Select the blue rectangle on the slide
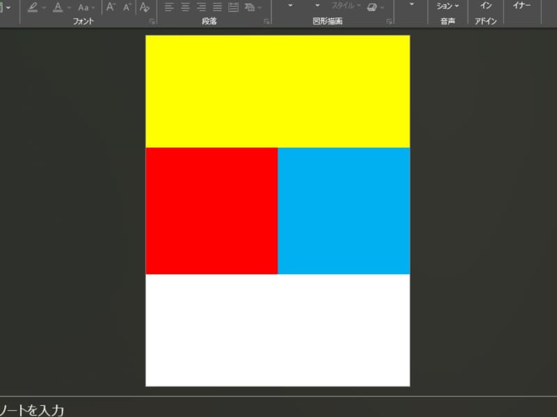Viewport: 557px width, 417px height. pyautogui.click(x=344, y=211)
